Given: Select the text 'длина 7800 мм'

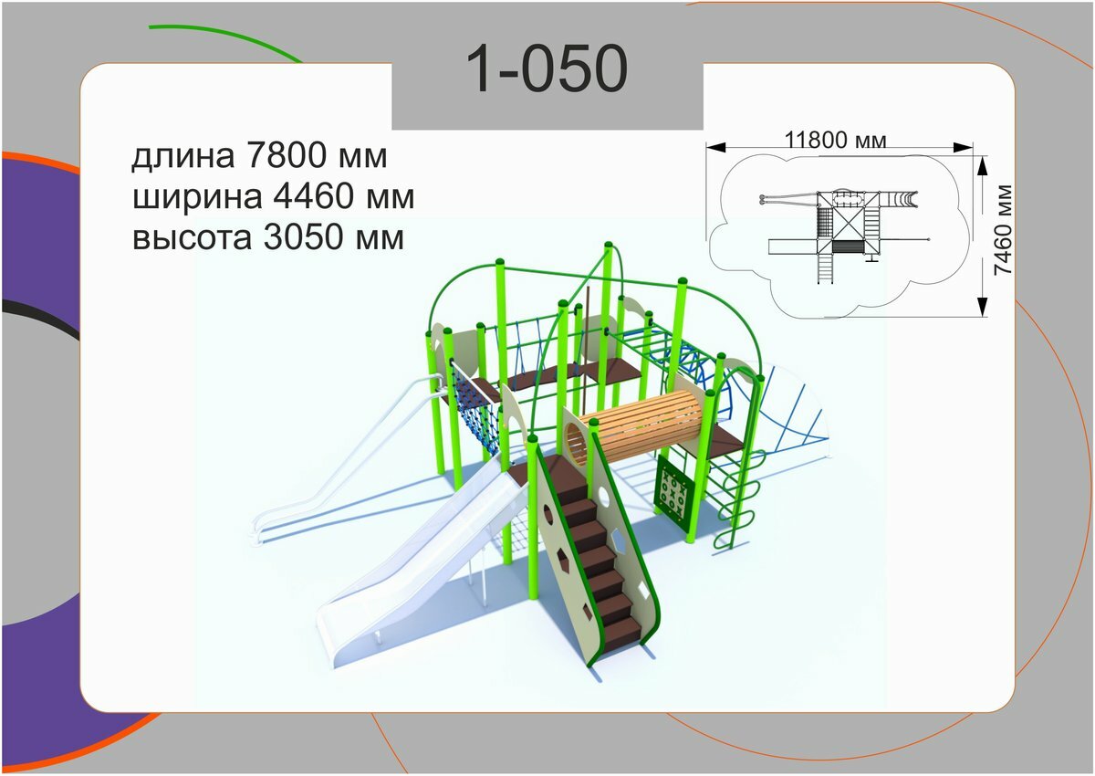Looking at the screenshot, I should point(260,156).
